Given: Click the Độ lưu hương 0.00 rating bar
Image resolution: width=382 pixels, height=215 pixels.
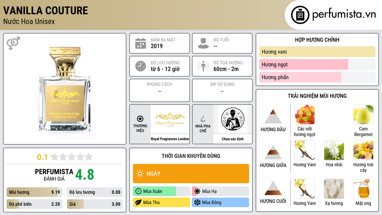Looking at the screenshot, I should pos(95,192).
